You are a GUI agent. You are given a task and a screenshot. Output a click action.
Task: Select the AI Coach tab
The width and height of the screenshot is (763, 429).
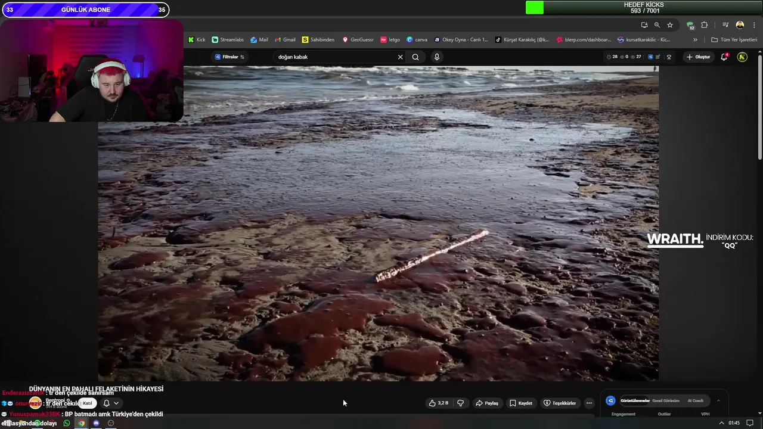click(695, 400)
